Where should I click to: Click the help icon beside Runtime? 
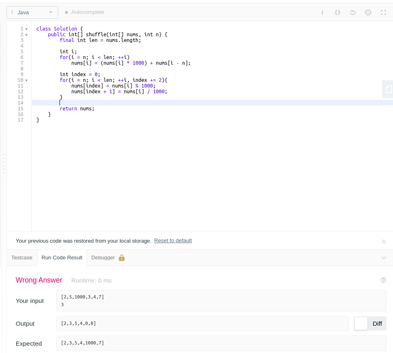pyautogui.click(x=383, y=280)
